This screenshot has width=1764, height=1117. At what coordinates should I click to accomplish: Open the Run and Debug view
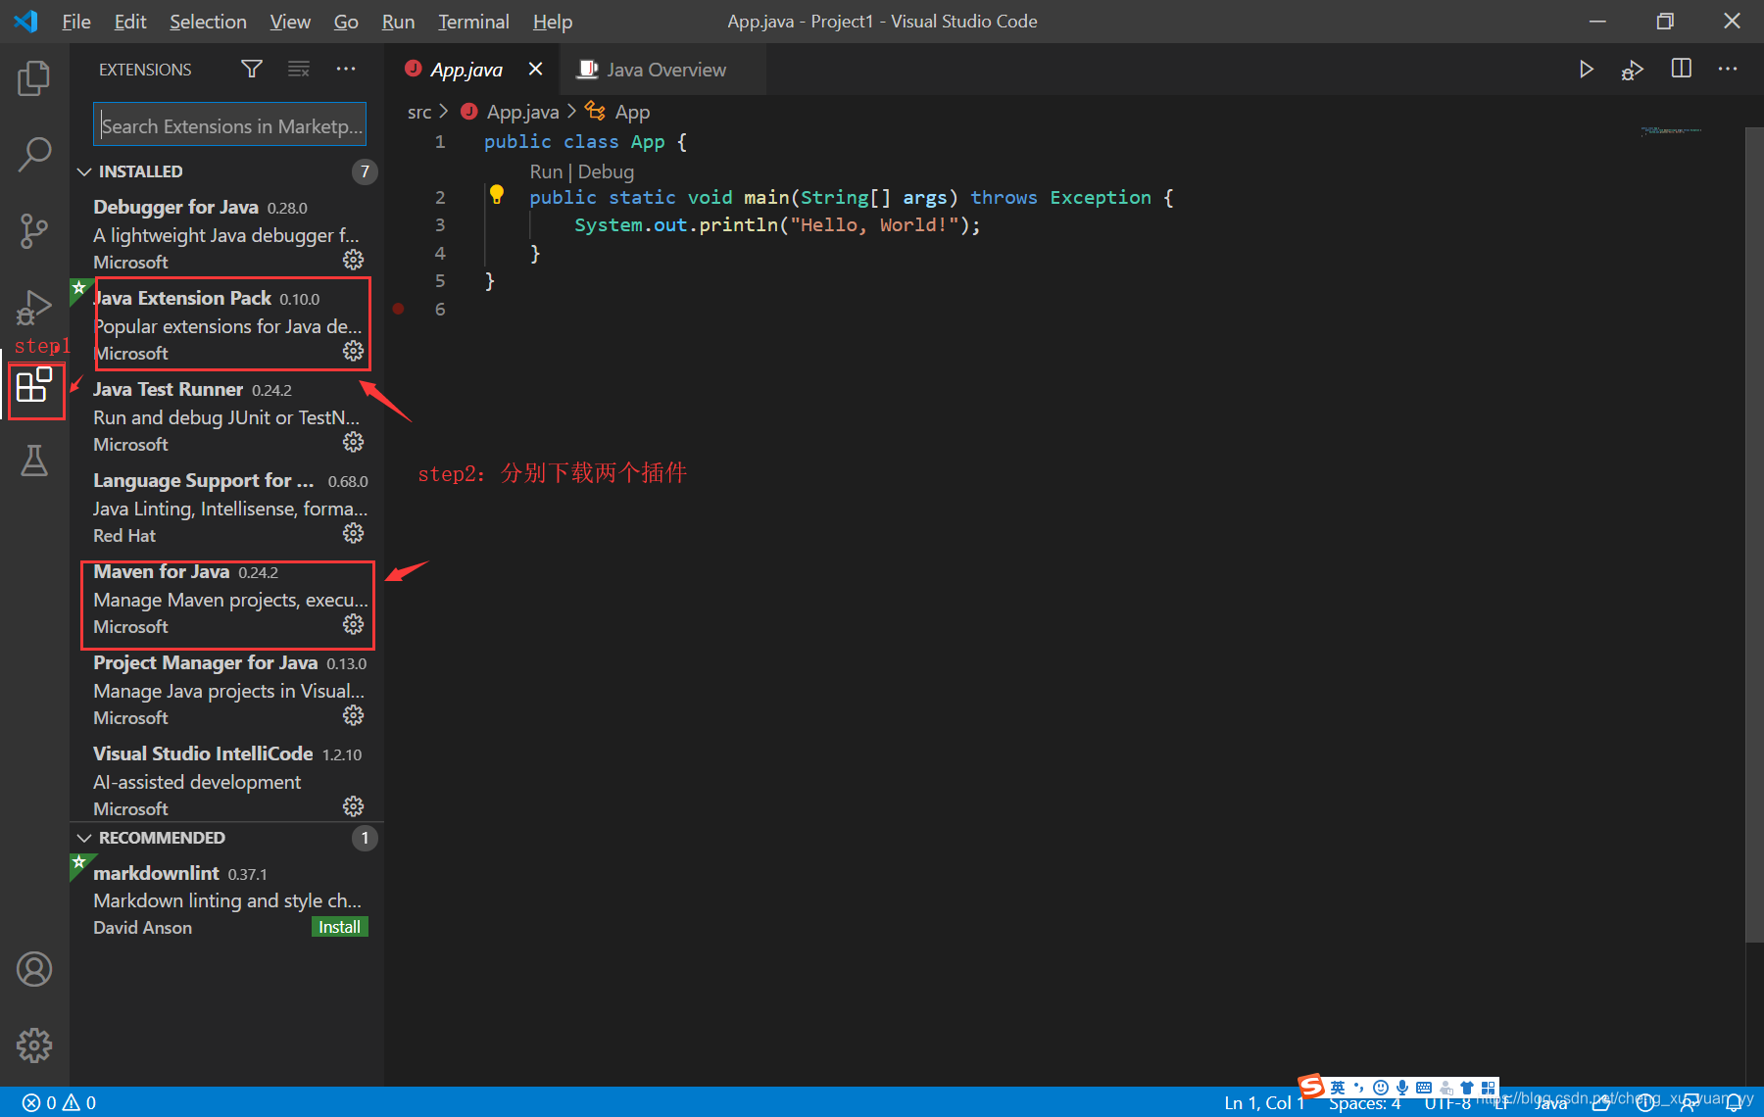34,309
